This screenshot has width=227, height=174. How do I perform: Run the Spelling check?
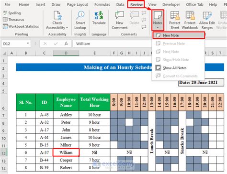tap(12, 13)
